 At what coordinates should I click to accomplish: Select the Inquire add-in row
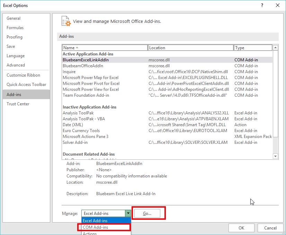(x=167, y=72)
